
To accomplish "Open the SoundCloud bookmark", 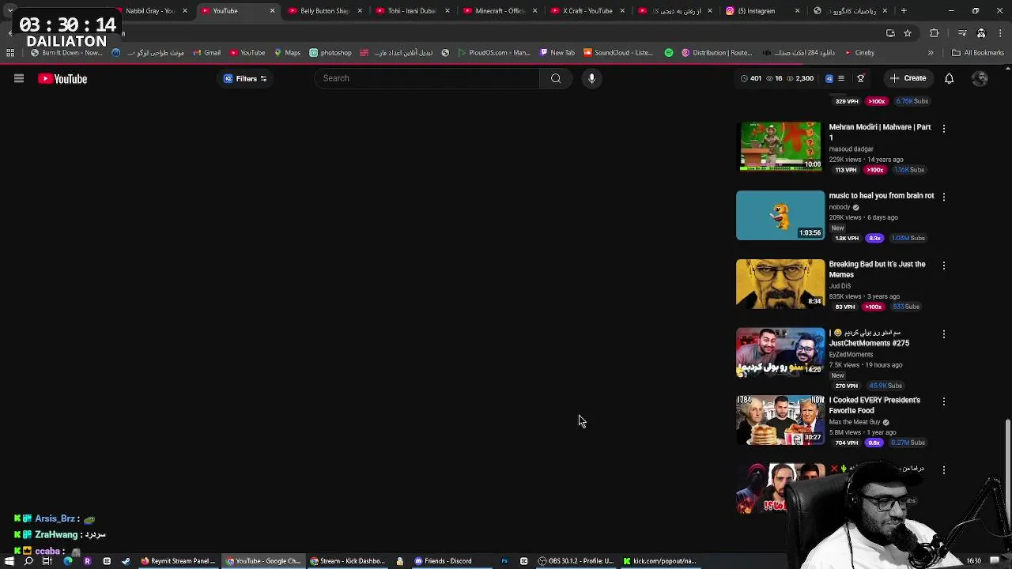I will pos(618,53).
